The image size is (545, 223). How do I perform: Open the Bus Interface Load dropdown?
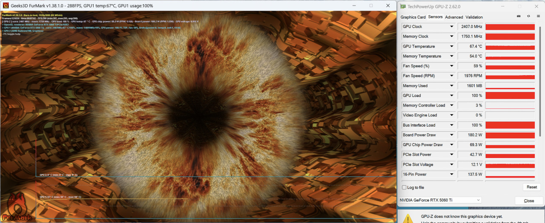tap(452, 125)
